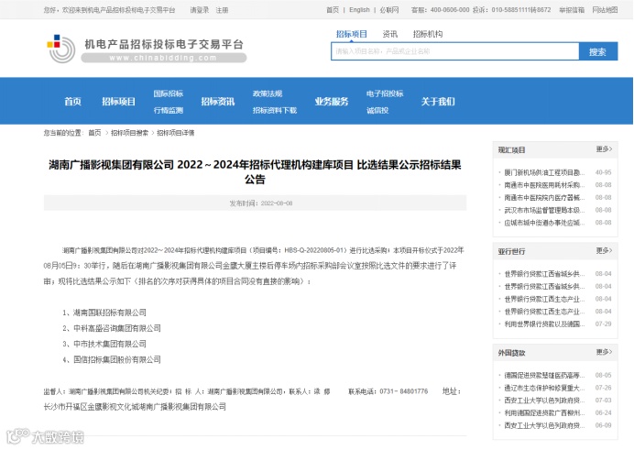Open 西安工业大学 listing dated 06-09
634x450 pixels.
[544, 425]
